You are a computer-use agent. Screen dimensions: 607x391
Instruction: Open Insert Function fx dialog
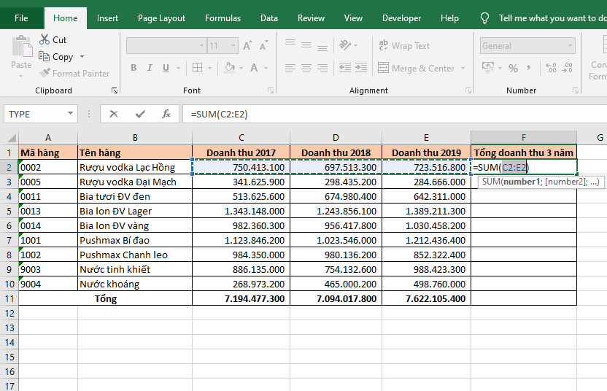click(x=166, y=114)
